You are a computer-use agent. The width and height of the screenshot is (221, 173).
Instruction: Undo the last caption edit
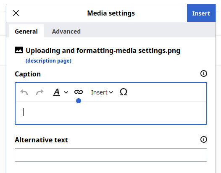pyautogui.click(x=24, y=92)
